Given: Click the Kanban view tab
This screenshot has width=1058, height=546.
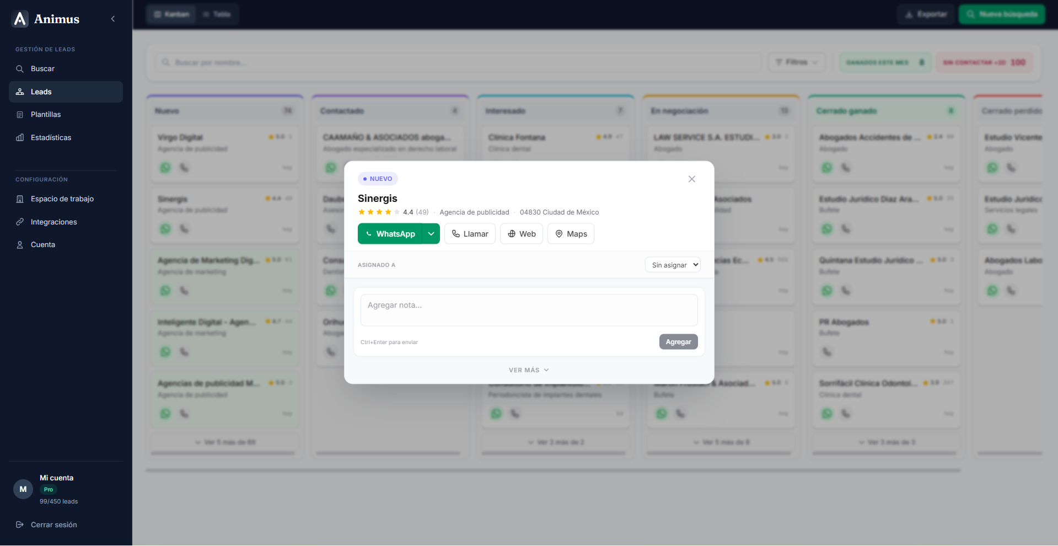Looking at the screenshot, I should (172, 14).
